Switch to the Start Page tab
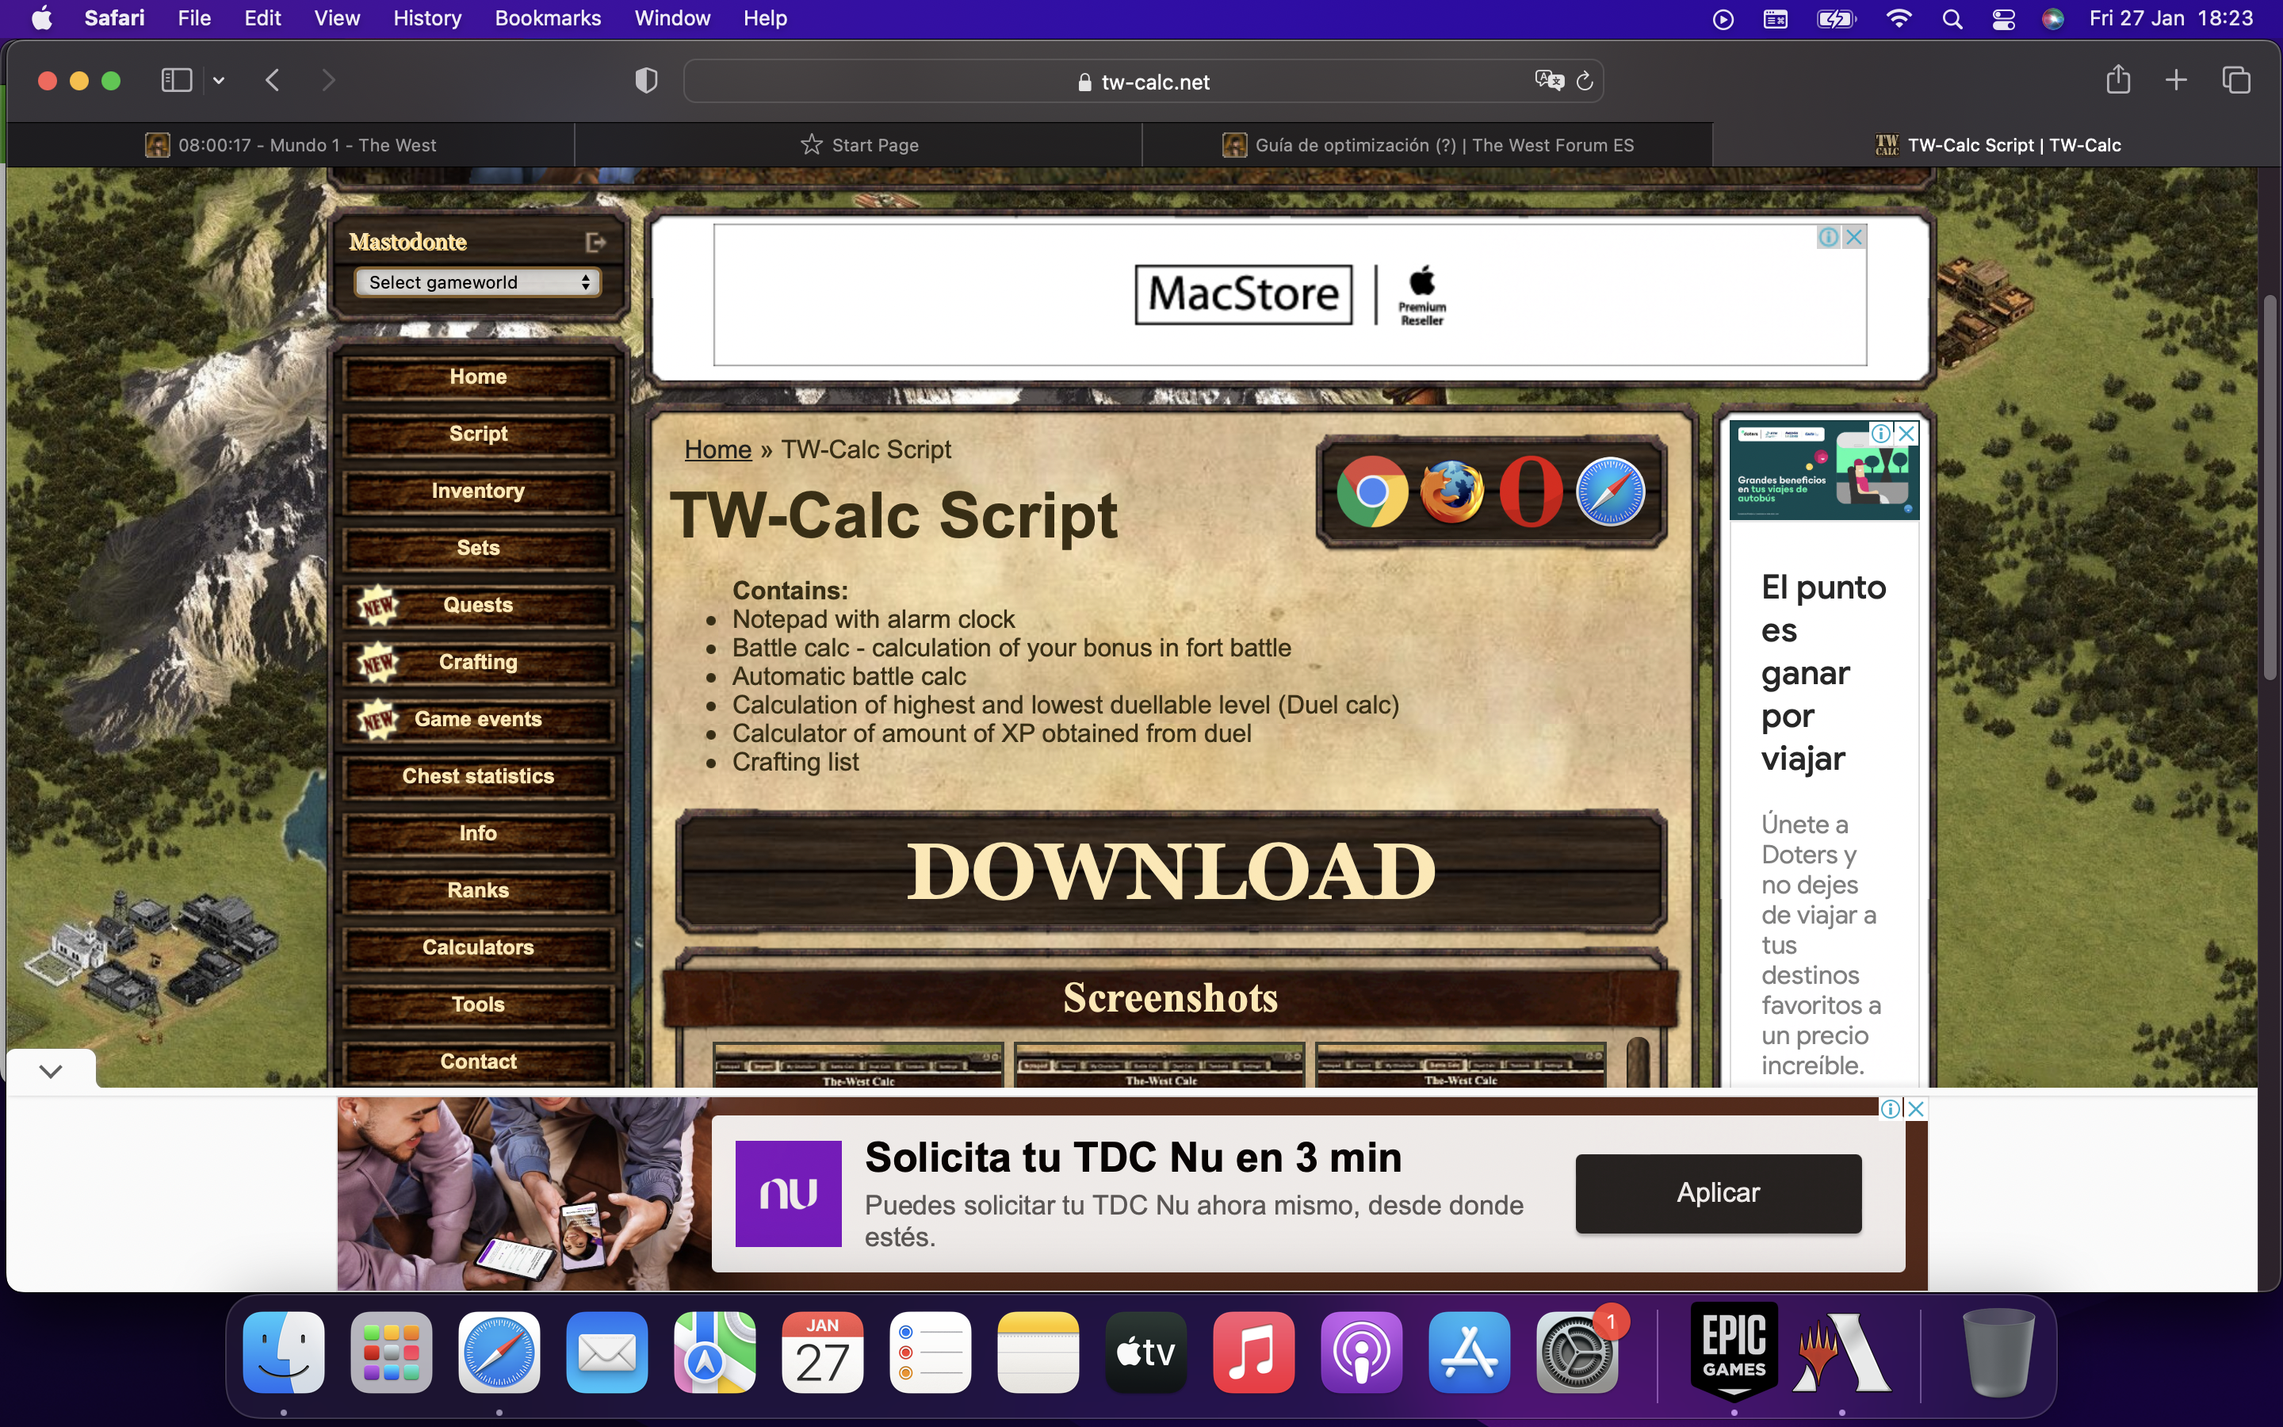 tap(859, 144)
